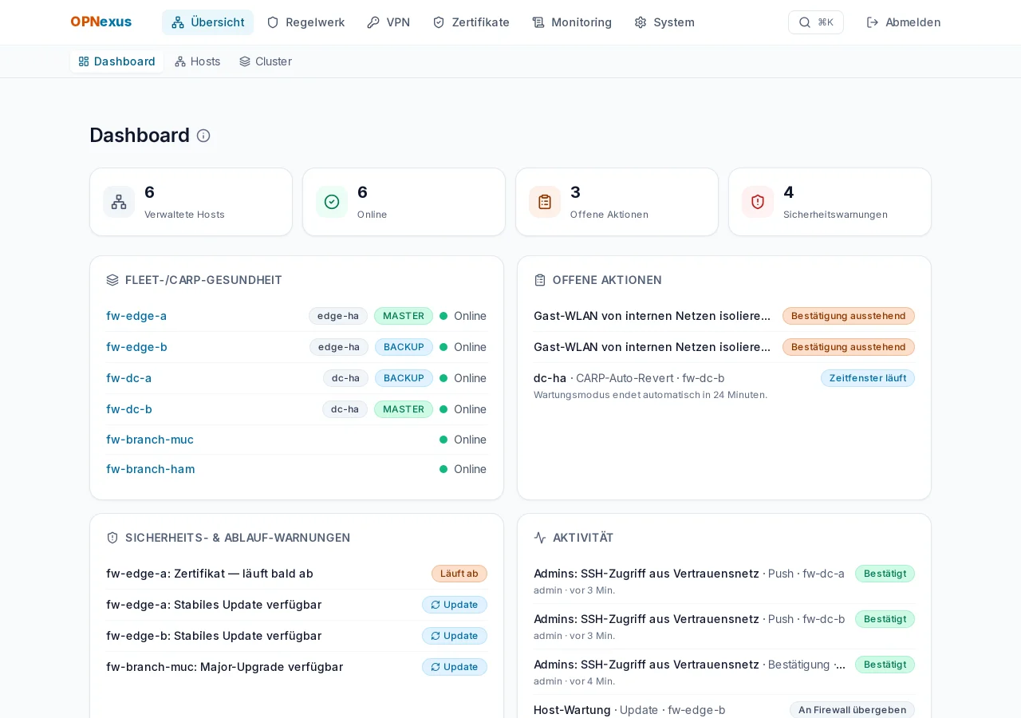Open host fw-edge-b
Image resolution: width=1021 pixels, height=718 pixels.
136,347
